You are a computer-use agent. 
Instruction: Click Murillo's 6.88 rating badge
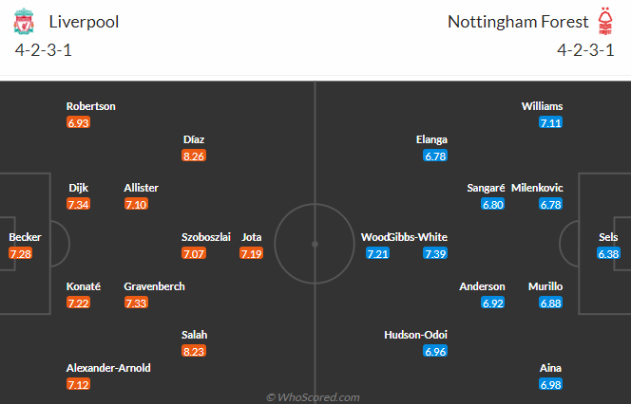pos(551,303)
